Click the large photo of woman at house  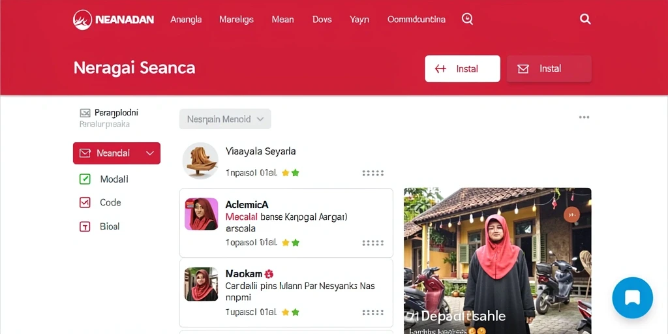[x=498, y=261]
